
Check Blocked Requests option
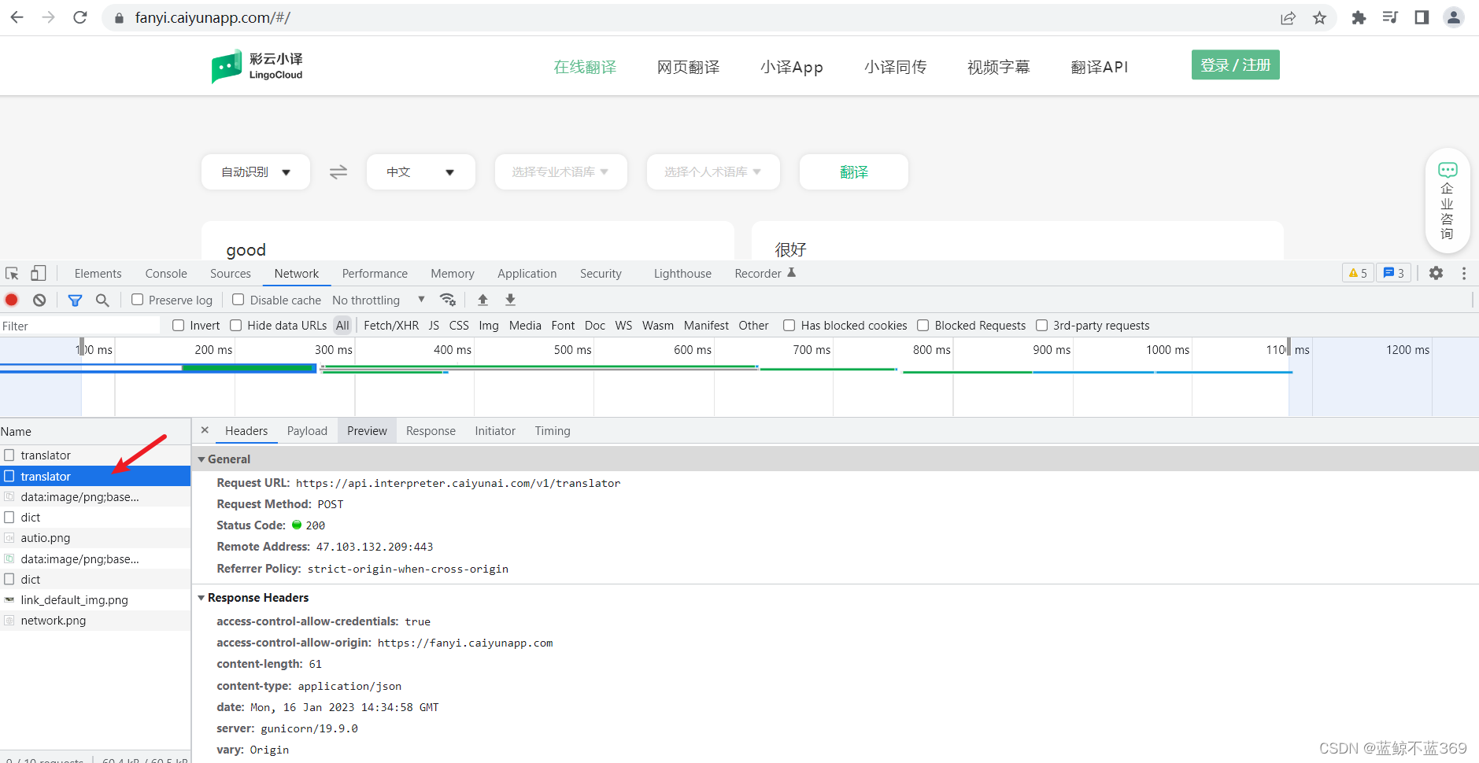coord(923,326)
